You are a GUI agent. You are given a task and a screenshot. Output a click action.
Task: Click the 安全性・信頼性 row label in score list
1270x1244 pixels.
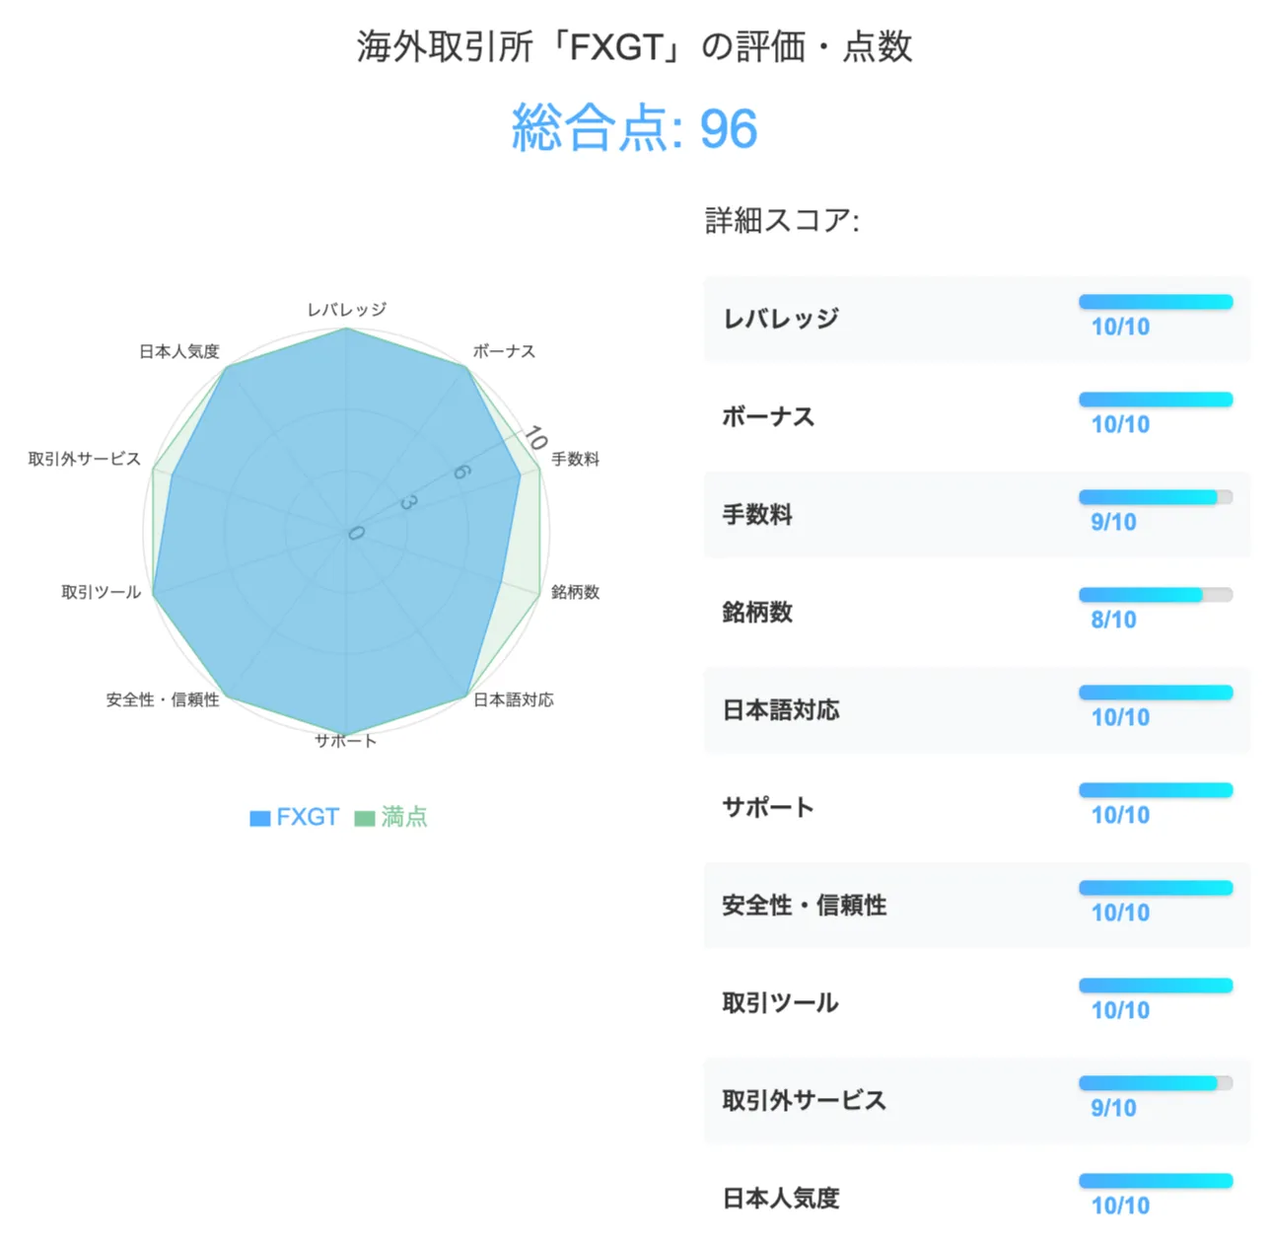[x=804, y=905]
